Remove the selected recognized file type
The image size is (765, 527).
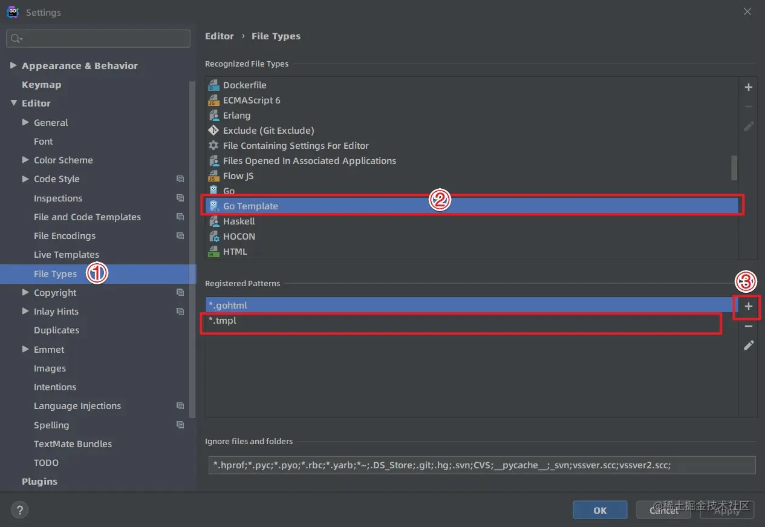click(748, 106)
